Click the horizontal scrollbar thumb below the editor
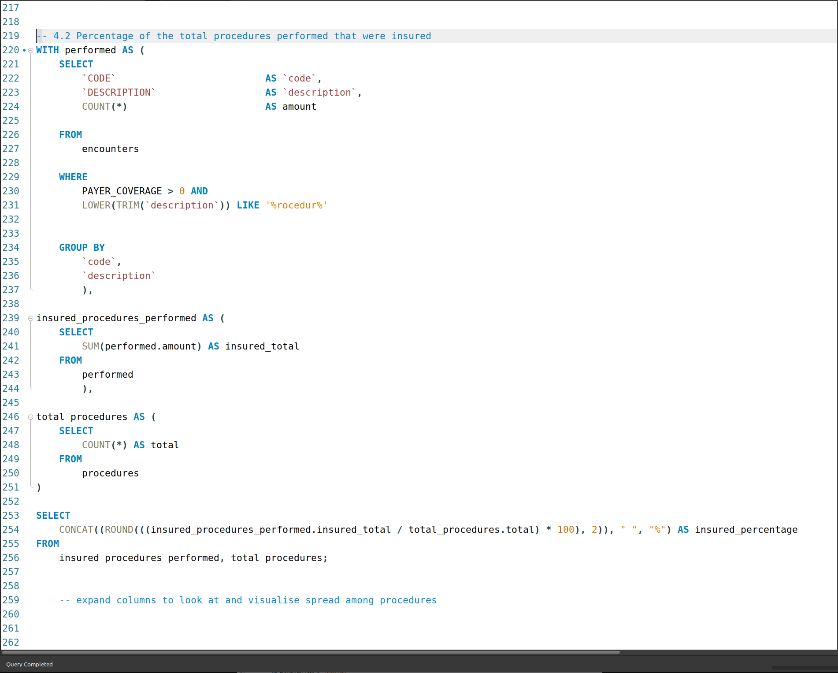This screenshot has width=838, height=673. coord(311,652)
